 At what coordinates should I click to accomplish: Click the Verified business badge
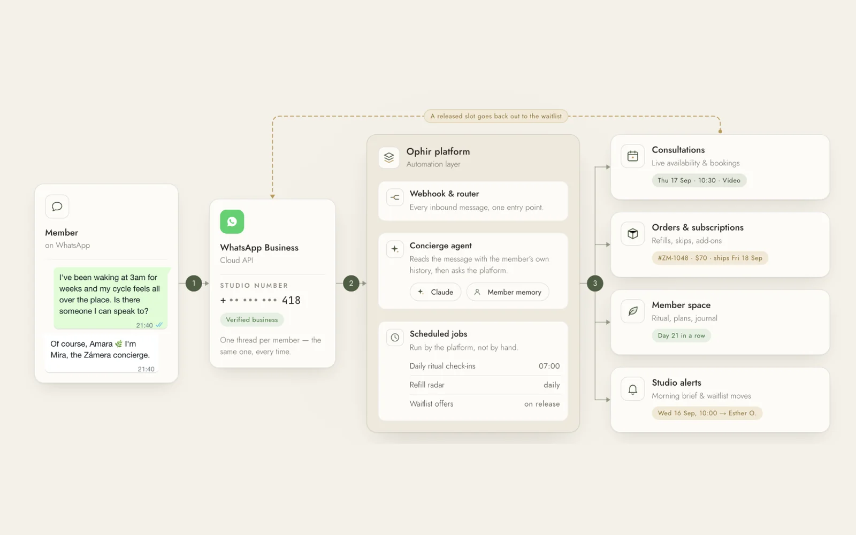pyautogui.click(x=252, y=320)
